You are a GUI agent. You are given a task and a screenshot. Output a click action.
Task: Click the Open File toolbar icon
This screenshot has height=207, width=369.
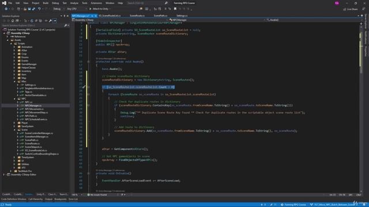coord(25,9)
